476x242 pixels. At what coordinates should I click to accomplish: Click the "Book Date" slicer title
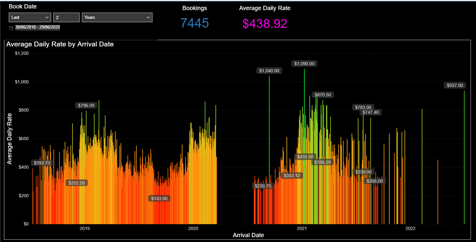(23, 6)
